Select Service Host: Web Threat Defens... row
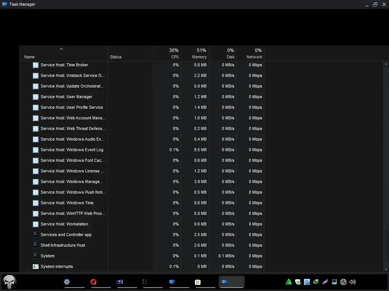The width and height of the screenshot is (389, 291). (142, 129)
